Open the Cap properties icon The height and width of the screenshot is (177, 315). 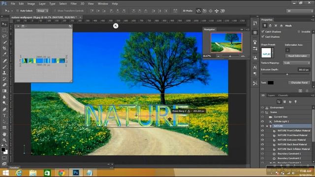pyautogui.click(x=276, y=26)
